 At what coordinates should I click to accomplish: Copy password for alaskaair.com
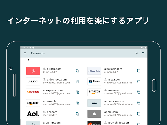click(139, 71)
